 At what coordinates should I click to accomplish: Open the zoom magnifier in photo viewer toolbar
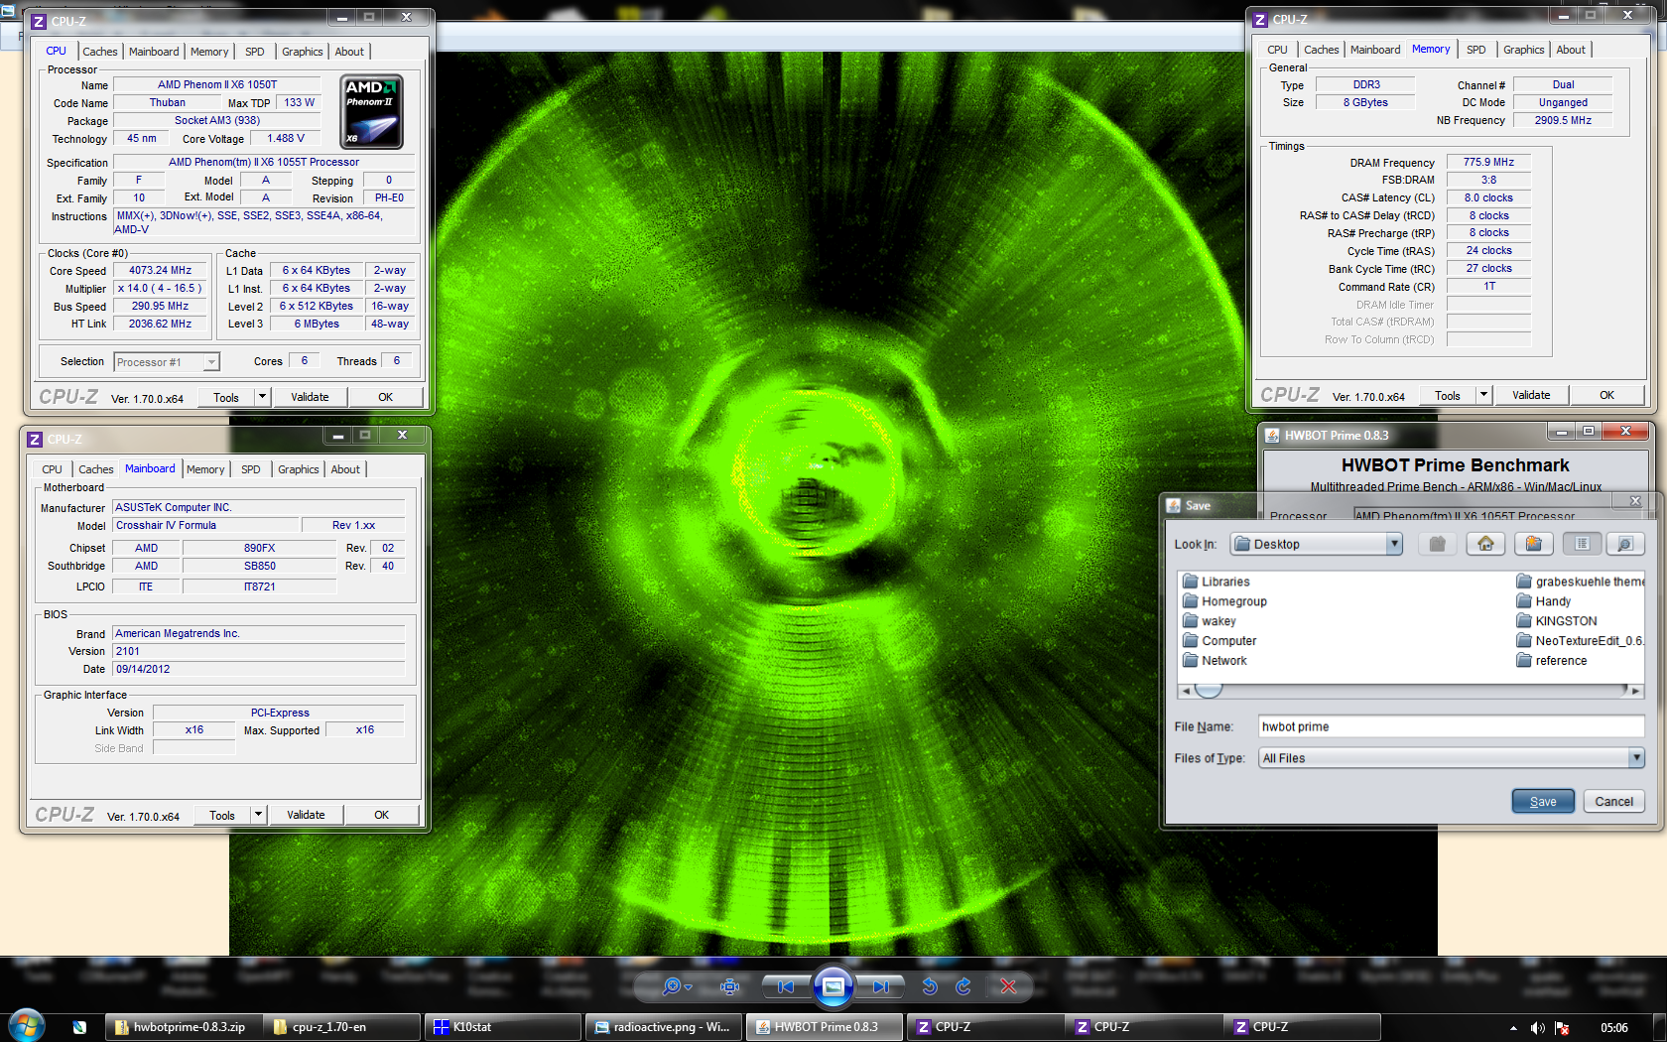tap(672, 986)
